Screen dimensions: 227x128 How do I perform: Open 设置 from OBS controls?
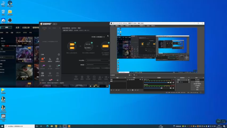click(x=197, y=88)
